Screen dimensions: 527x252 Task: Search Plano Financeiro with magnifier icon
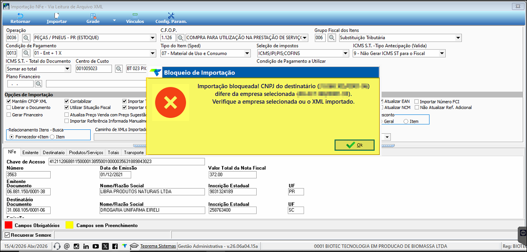39,84
